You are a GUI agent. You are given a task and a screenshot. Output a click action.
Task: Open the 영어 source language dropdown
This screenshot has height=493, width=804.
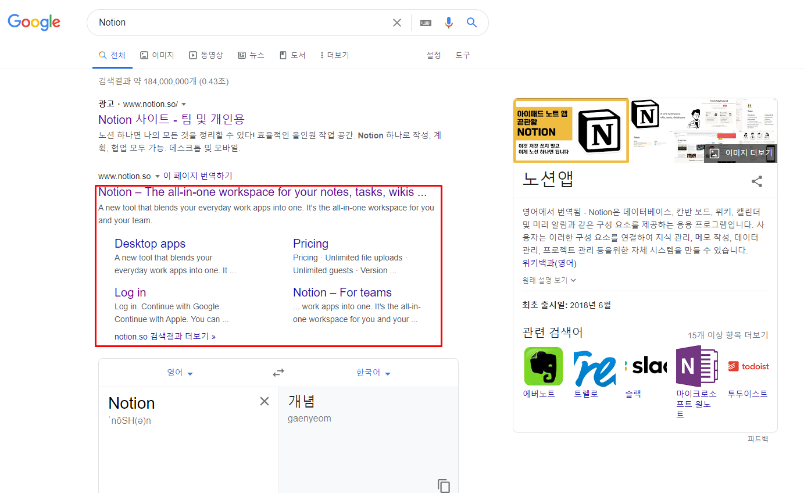[180, 373]
